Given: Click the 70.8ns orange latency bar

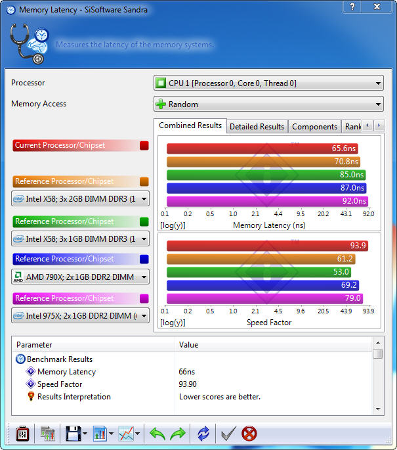Looking at the screenshot, I should pos(263,162).
